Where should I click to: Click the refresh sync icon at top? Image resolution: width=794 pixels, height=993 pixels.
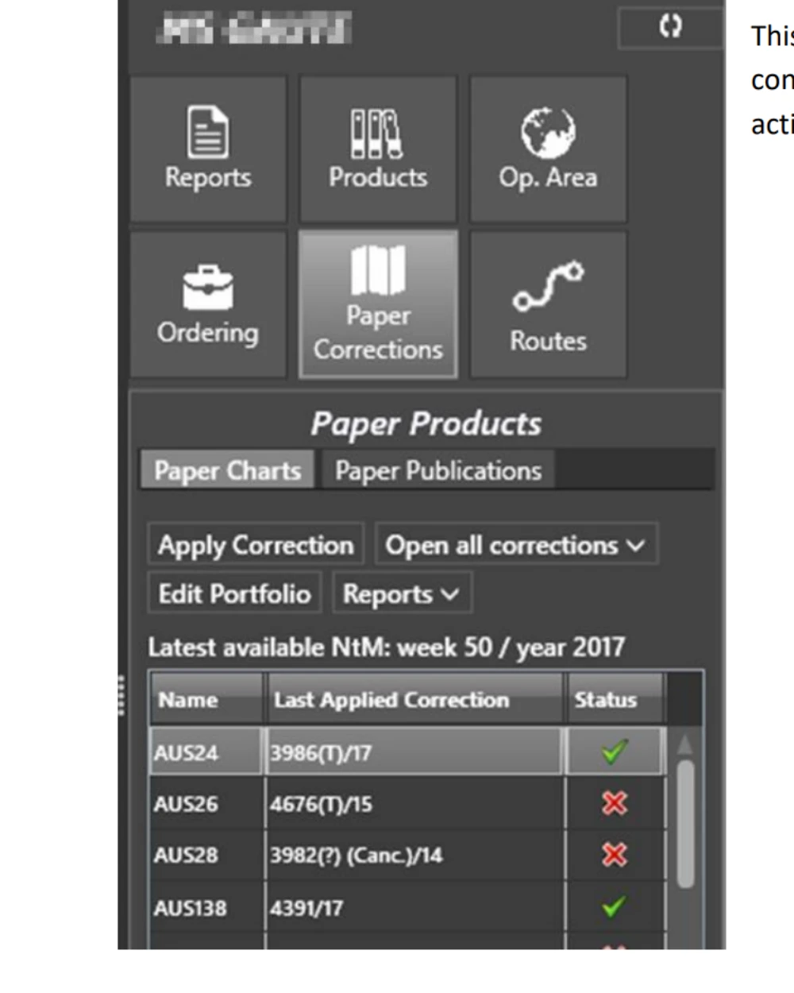[670, 27]
